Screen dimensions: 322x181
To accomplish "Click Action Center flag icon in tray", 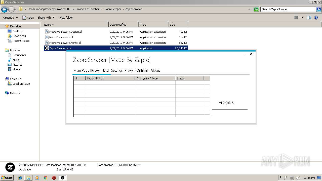I will point(286,178).
